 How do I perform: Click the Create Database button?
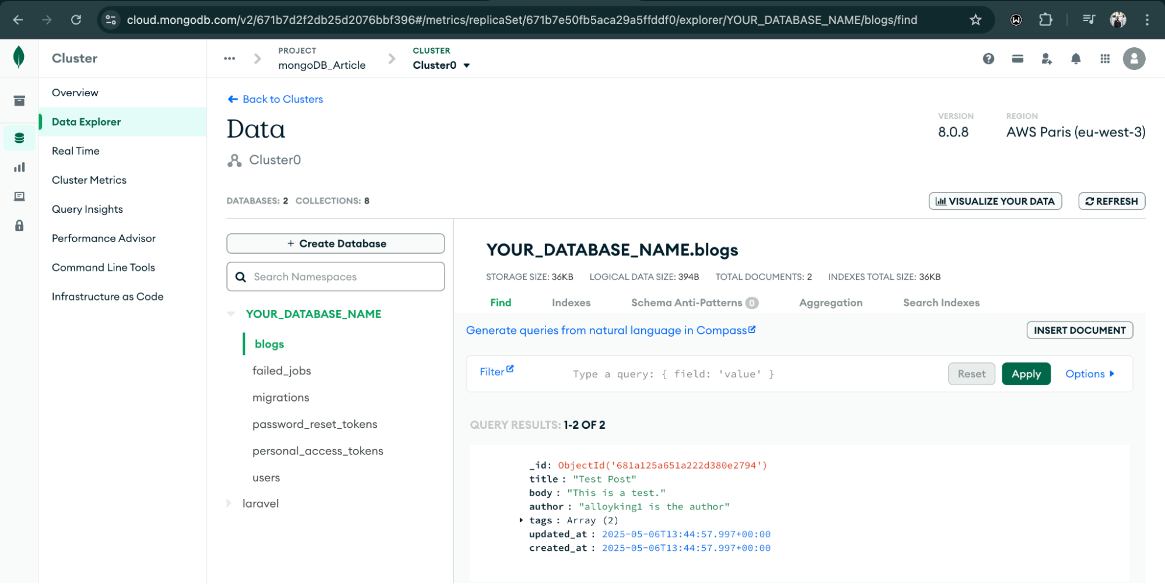point(336,244)
